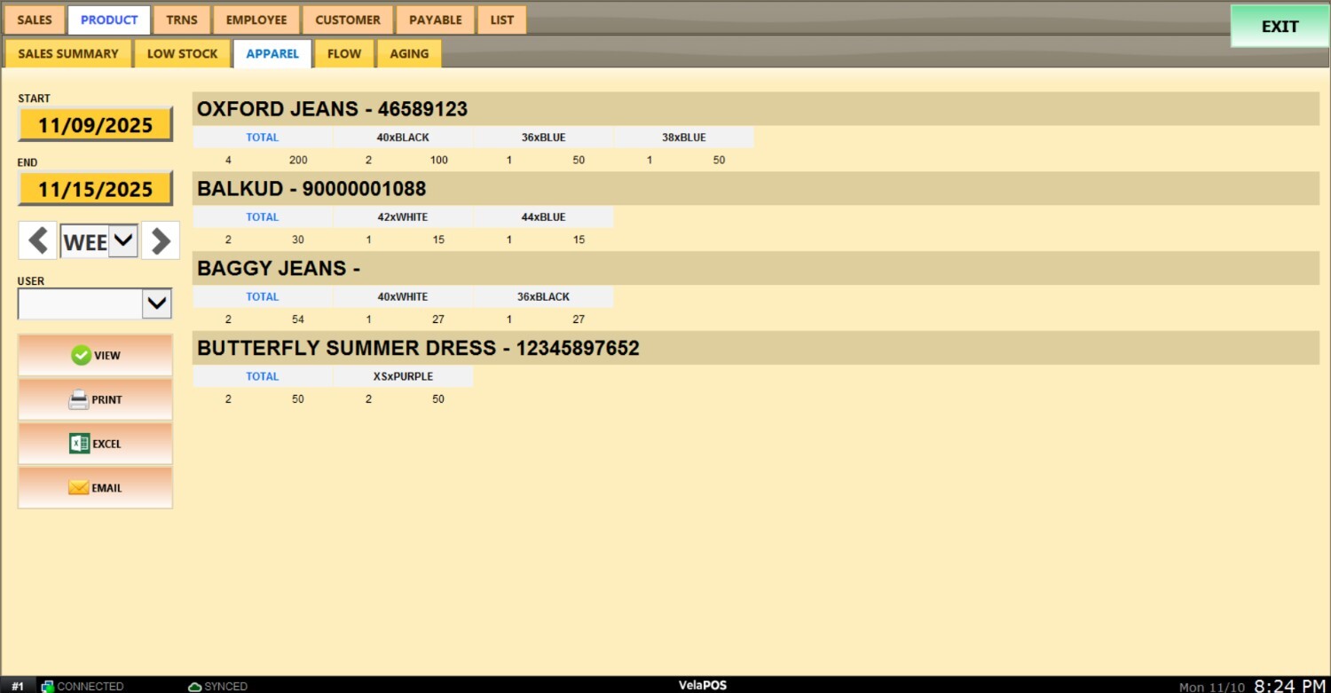Click the green checkmark View icon
Screen dimensions: 1331x693
(x=81, y=355)
